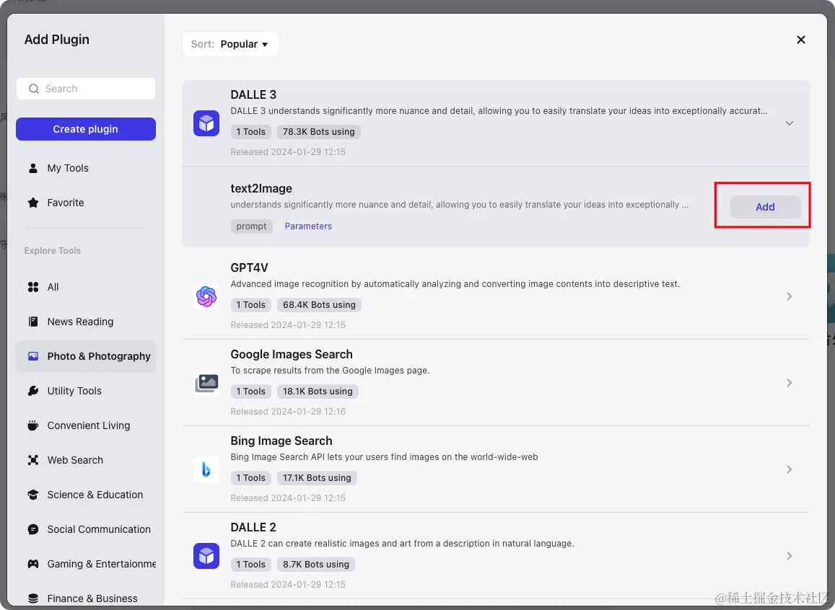The image size is (835, 610).
Task: Expand the GPT4V plugin chevron
Action: (790, 296)
